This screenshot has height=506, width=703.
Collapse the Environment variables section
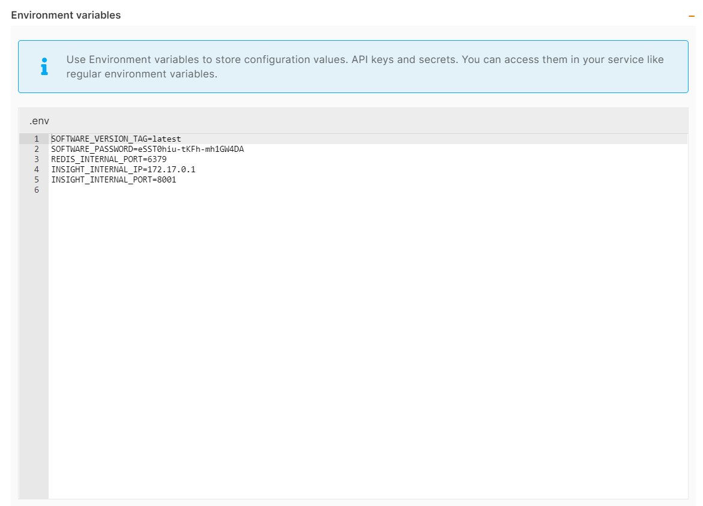691,16
